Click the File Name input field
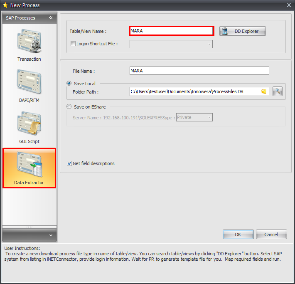 (x=199, y=71)
